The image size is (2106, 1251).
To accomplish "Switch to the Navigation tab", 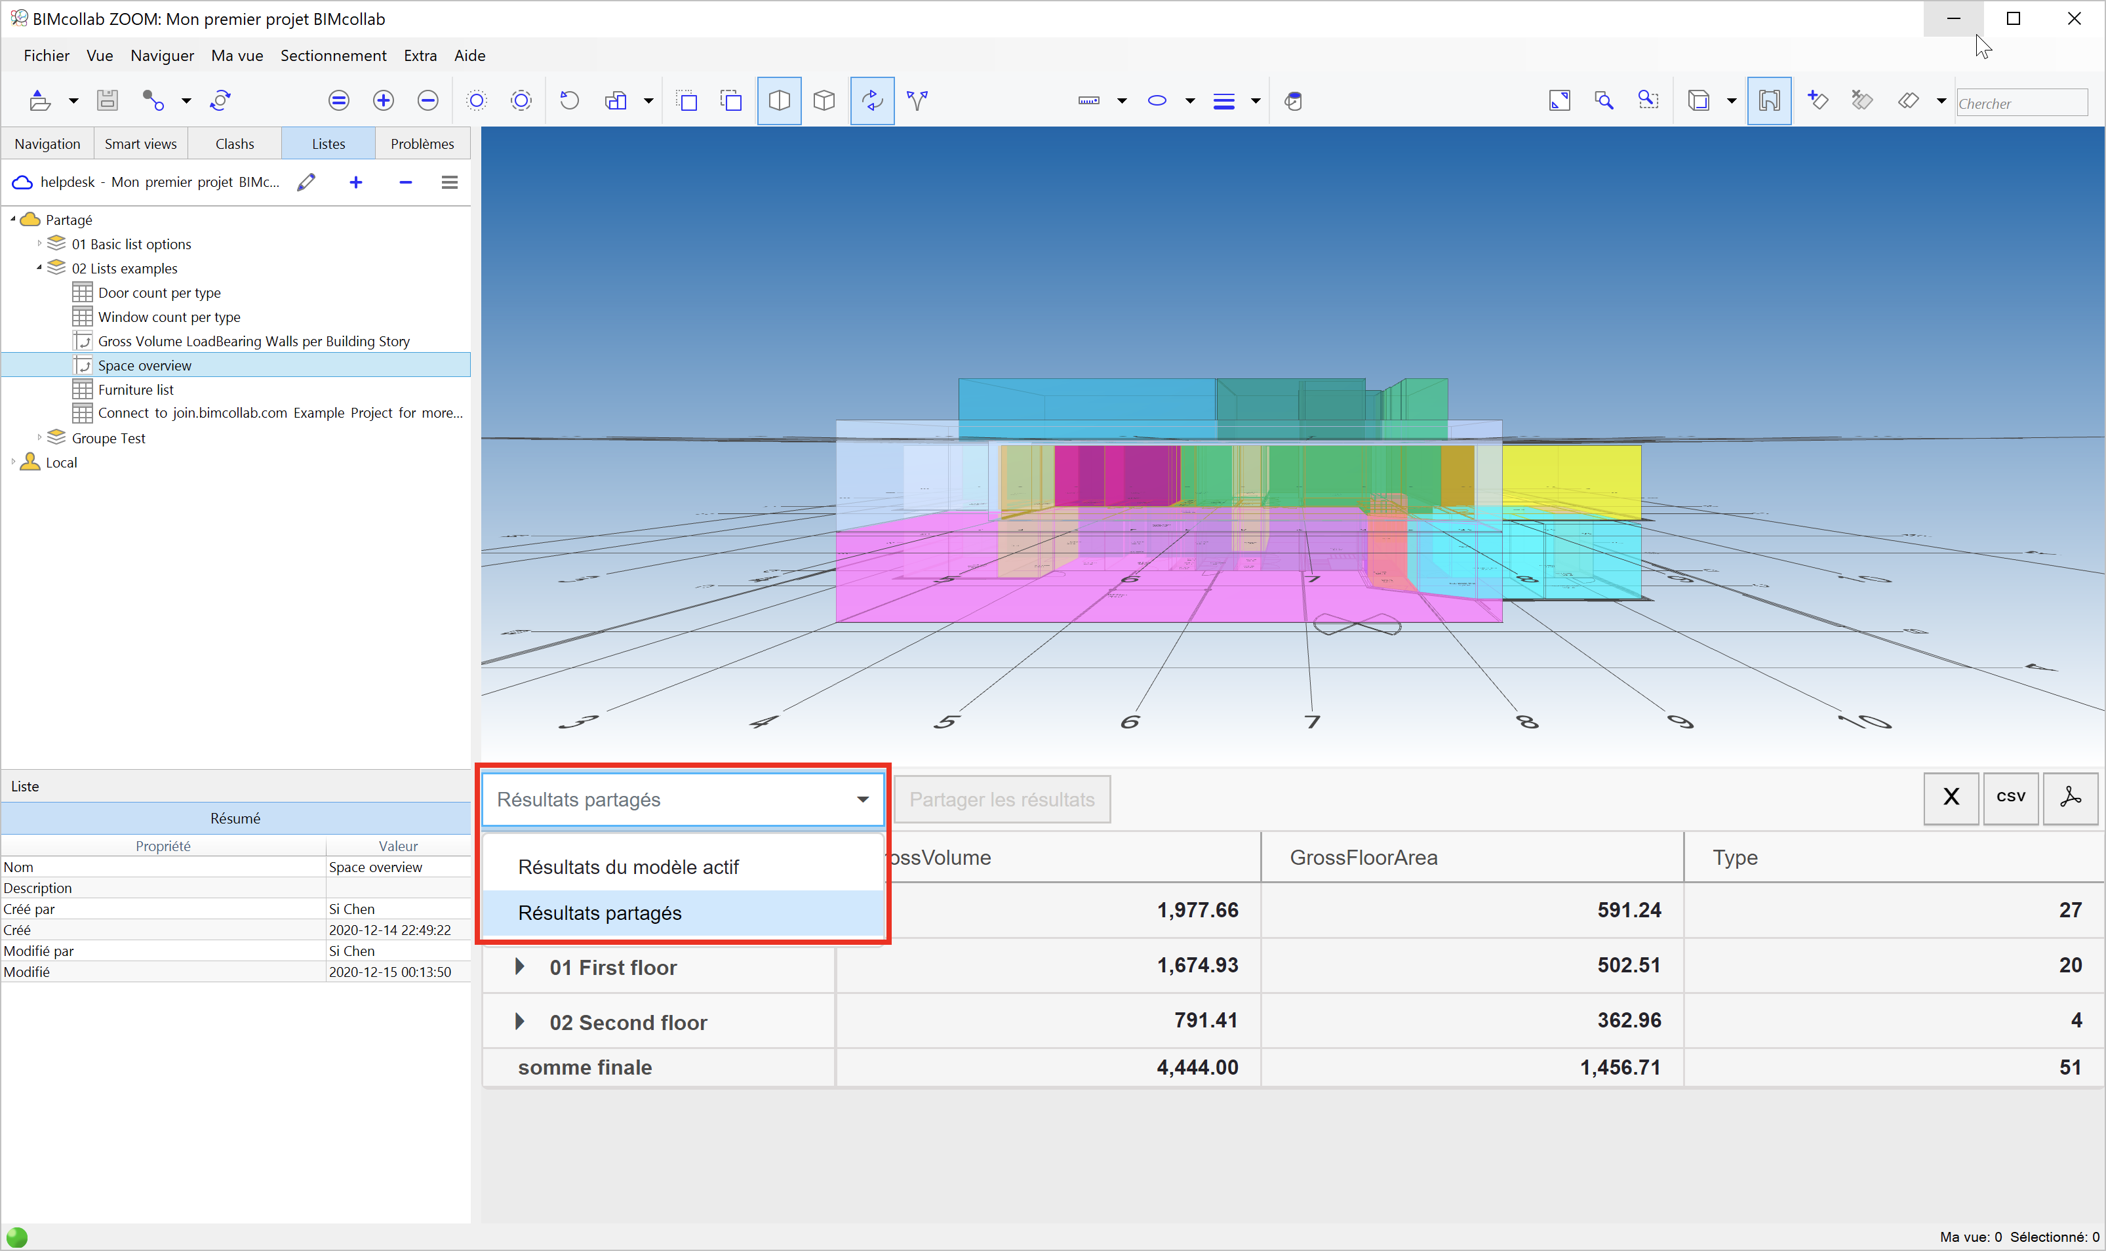I will [x=47, y=144].
